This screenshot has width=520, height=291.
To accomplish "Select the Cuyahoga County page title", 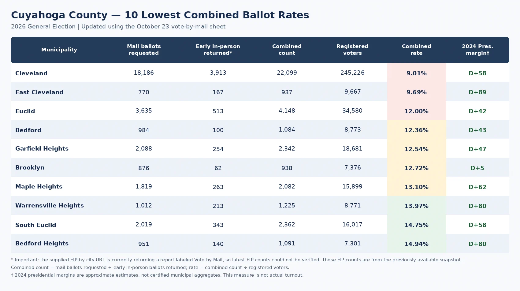I will click(x=160, y=15).
